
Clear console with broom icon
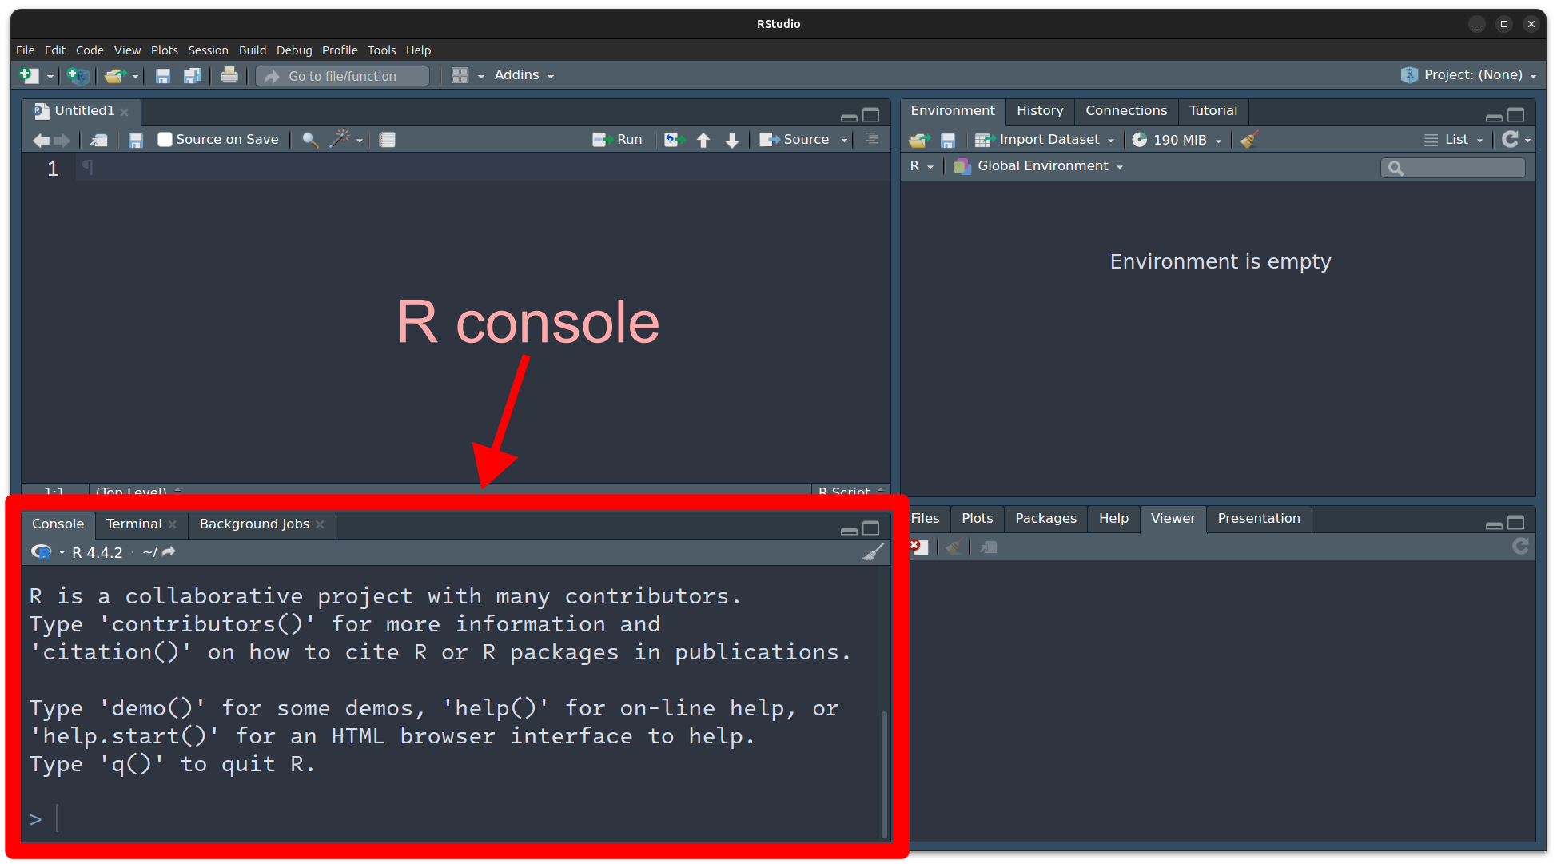click(x=874, y=552)
